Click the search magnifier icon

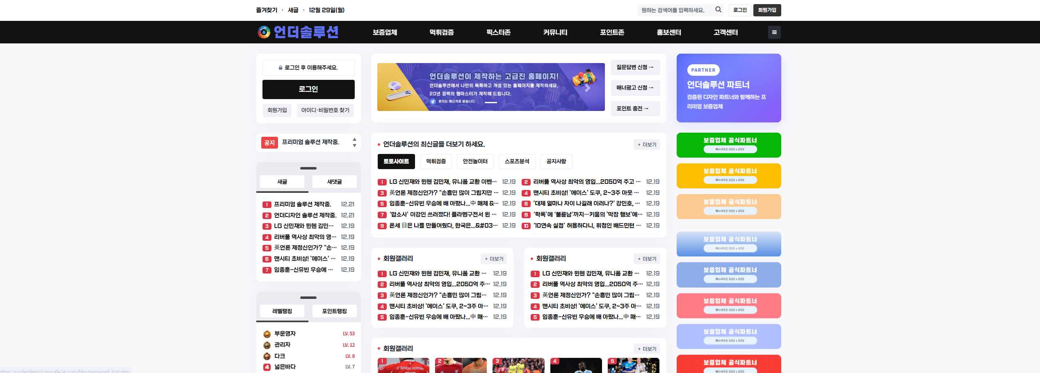point(718,10)
